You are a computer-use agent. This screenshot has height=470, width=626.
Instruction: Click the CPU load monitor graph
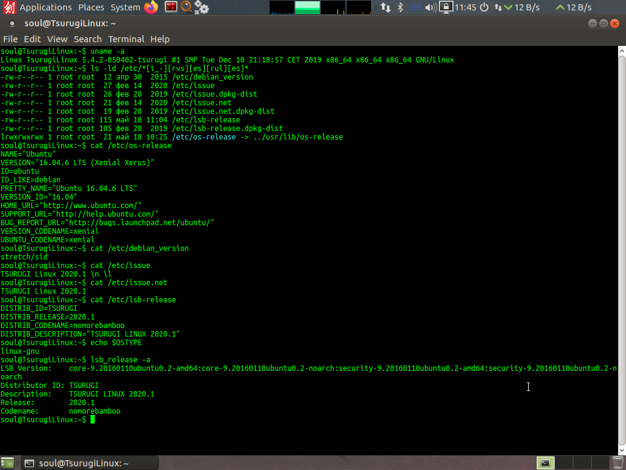(282, 7)
